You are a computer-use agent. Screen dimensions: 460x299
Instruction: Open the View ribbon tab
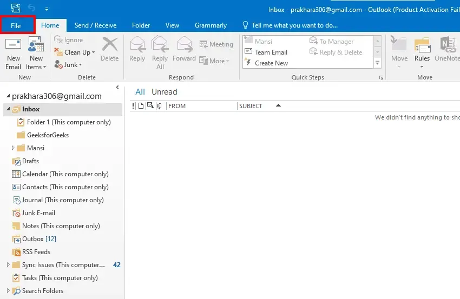(172, 25)
